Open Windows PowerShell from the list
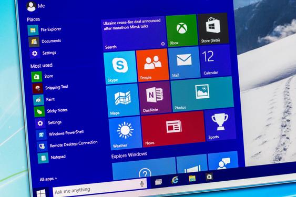The height and width of the screenshot is (197, 296). click(60, 134)
